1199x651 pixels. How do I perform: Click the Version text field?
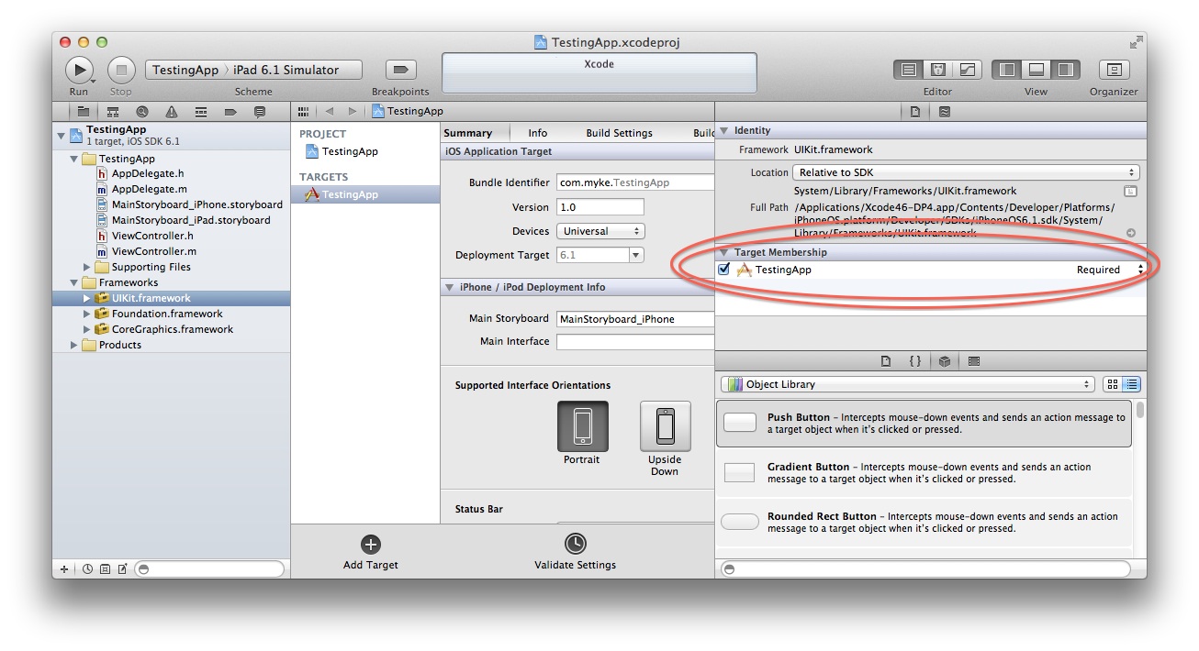(x=600, y=207)
